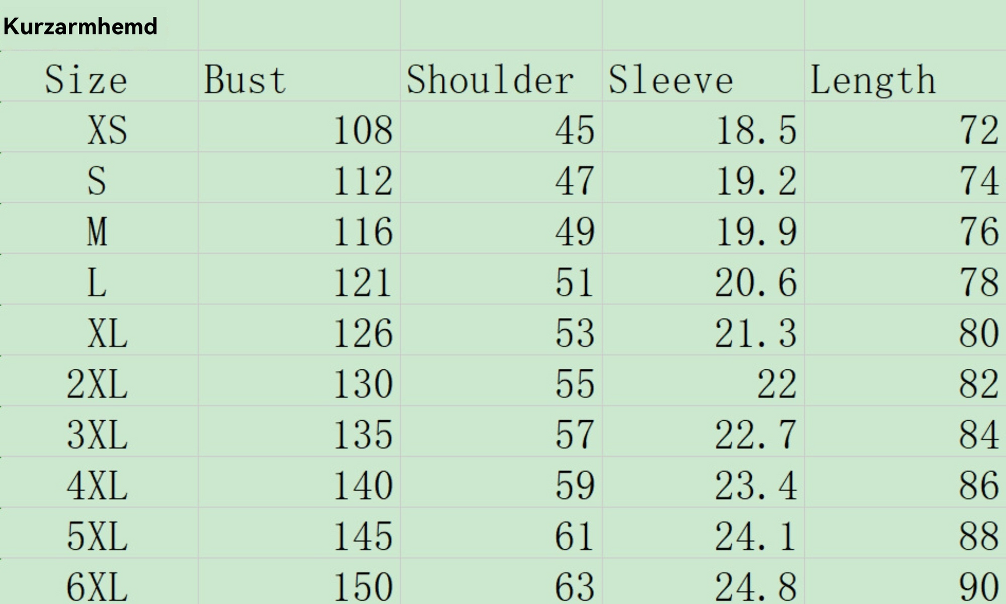Select bust value 135 for 3XL
1006x604 pixels.
click(x=299, y=432)
